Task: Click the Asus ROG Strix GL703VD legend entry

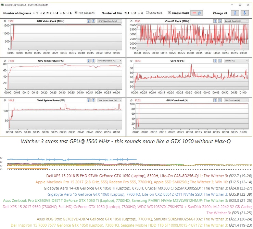Action: point(144,219)
